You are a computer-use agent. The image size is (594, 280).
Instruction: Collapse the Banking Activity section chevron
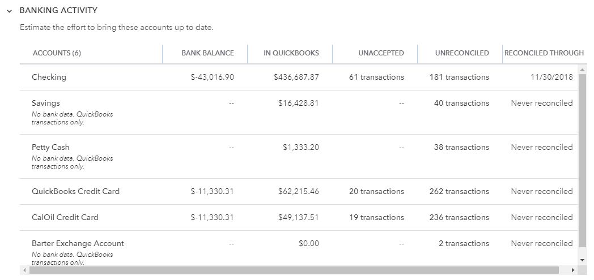(10, 11)
